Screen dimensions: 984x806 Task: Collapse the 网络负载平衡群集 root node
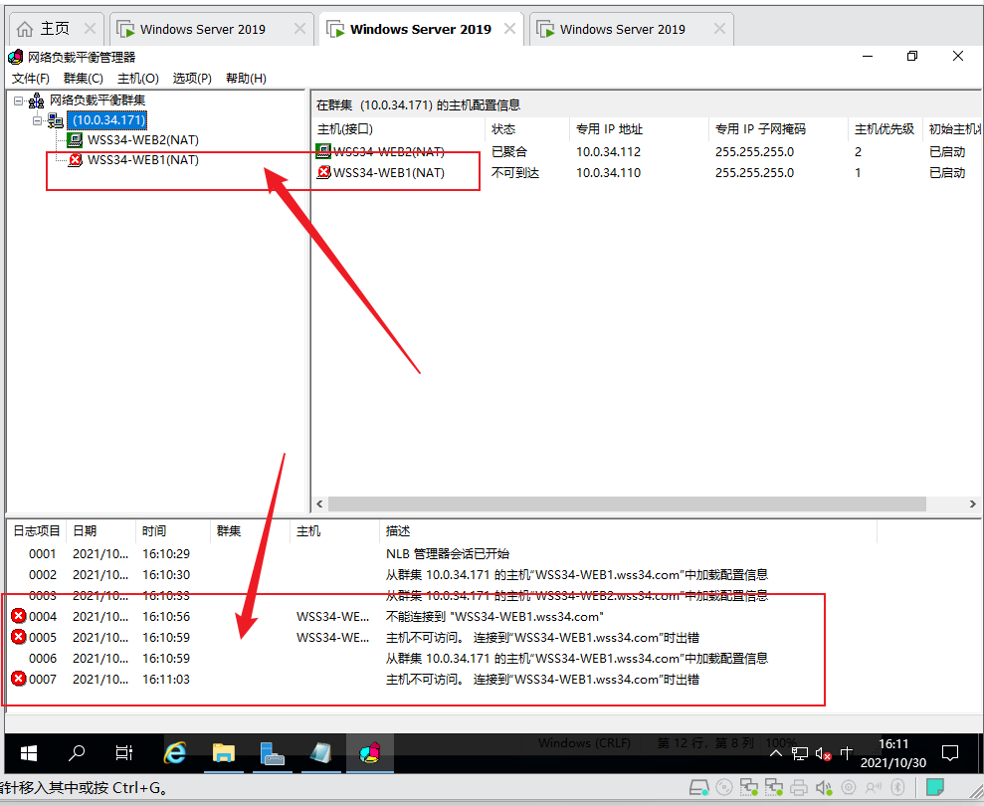click(x=18, y=101)
